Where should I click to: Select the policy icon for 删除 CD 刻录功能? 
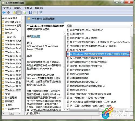point(68,74)
